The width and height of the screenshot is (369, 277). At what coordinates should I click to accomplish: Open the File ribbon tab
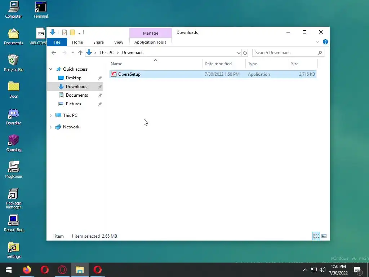(x=57, y=42)
